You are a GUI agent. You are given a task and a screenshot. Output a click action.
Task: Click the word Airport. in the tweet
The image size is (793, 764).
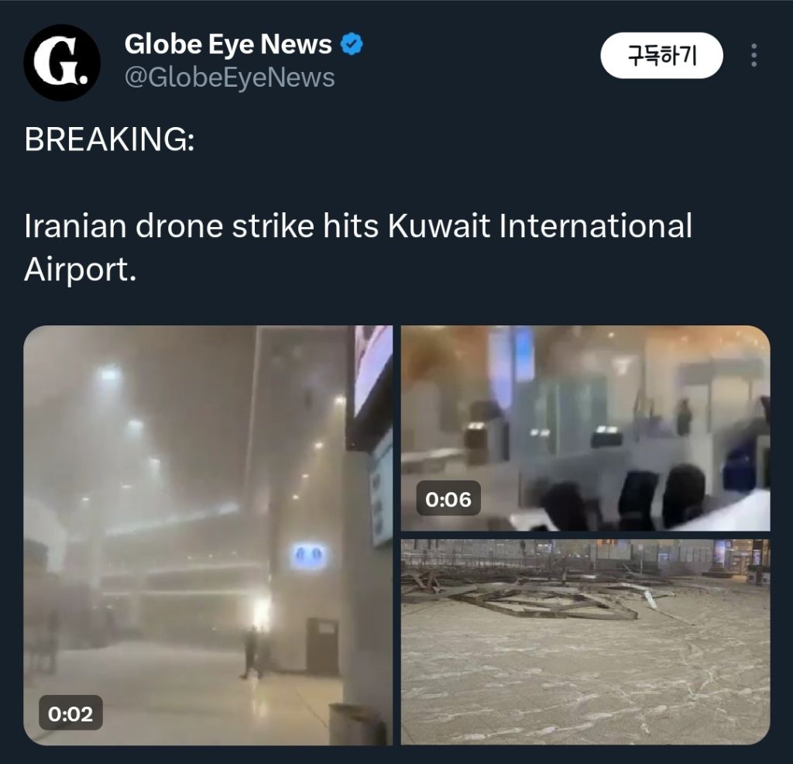click(x=81, y=269)
